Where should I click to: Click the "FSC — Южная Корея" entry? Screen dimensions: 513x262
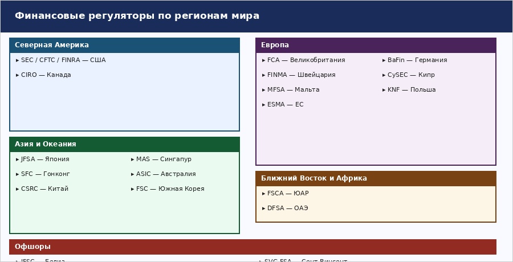coord(168,189)
